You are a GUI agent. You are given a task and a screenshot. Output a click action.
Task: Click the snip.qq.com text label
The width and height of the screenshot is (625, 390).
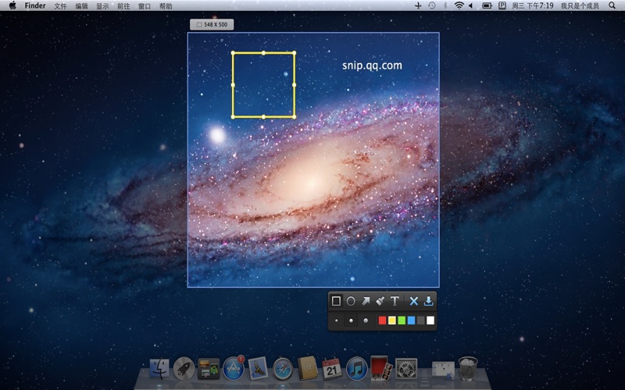pyautogui.click(x=372, y=66)
